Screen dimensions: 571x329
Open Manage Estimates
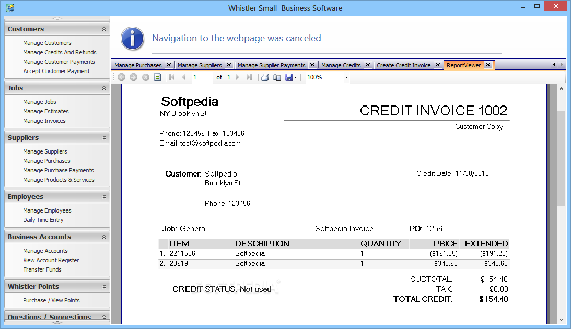(x=46, y=111)
